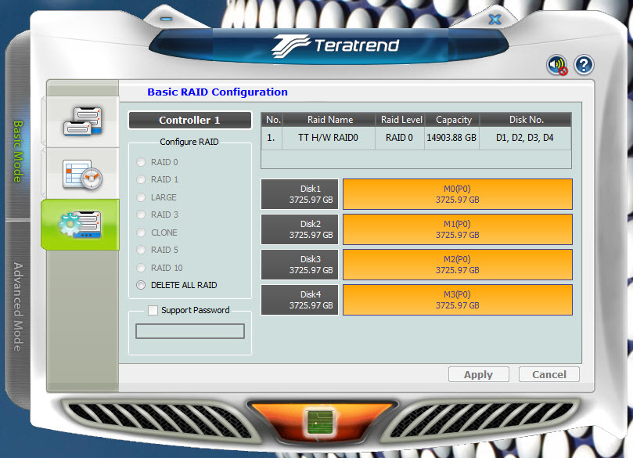Click the "Disk No." column header
The height and width of the screenshot is (458, 633).
pos(526,120)
